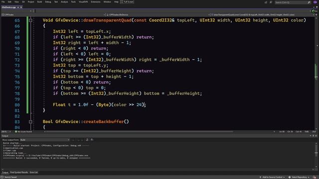319x179 pixels.
Task: Open the Edit menu
Action: click(x=9, y=2)
